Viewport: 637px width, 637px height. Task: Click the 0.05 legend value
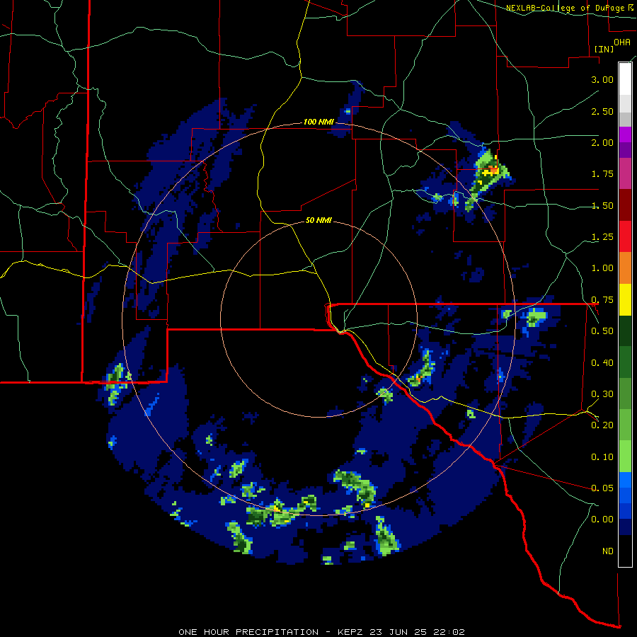click(x=602, y=488)
